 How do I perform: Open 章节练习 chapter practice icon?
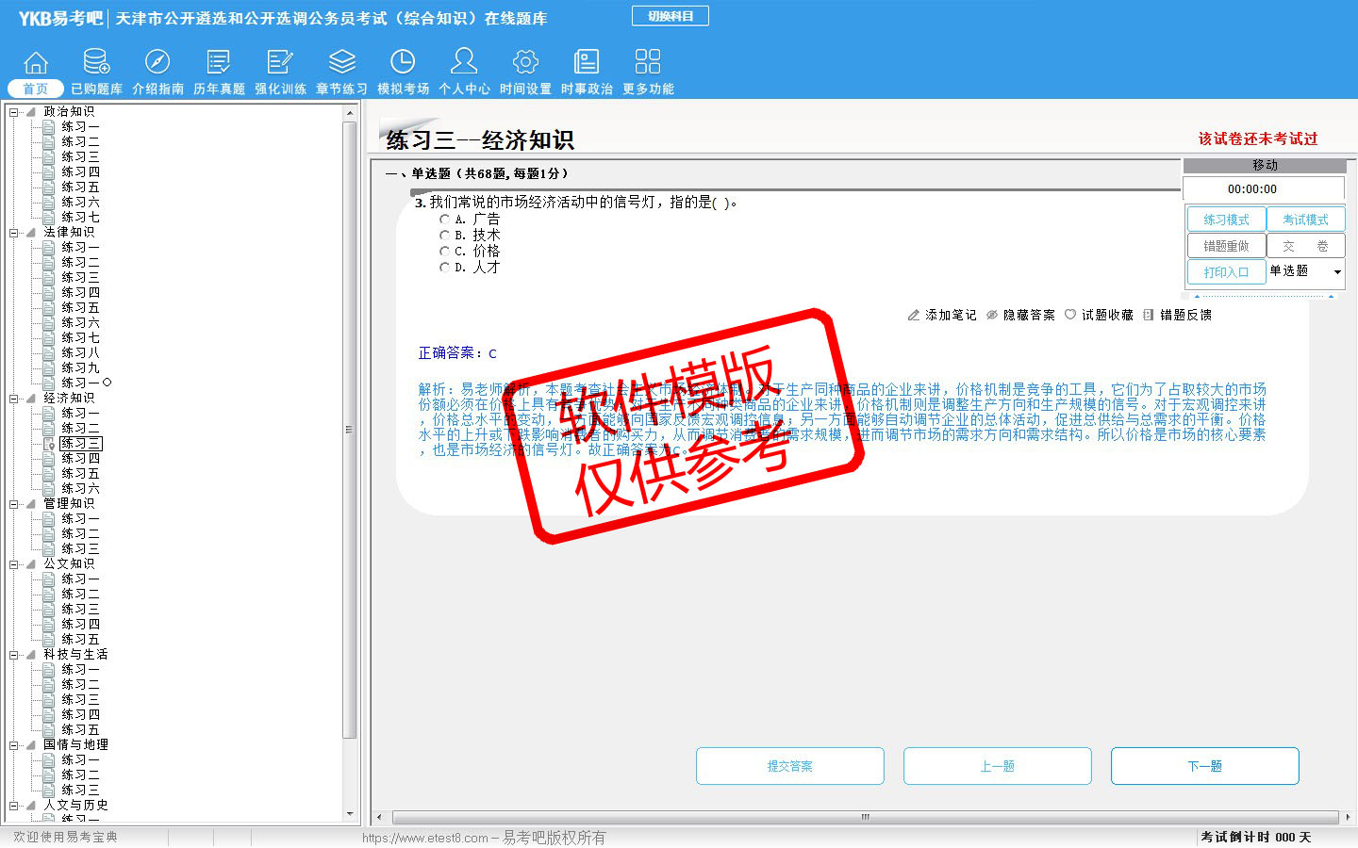(x=341, y=62)
